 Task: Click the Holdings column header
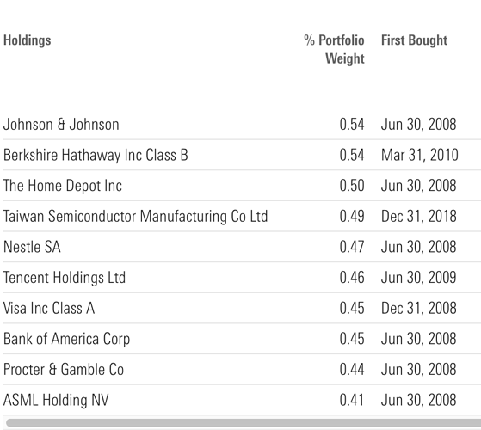click(27, 40)
